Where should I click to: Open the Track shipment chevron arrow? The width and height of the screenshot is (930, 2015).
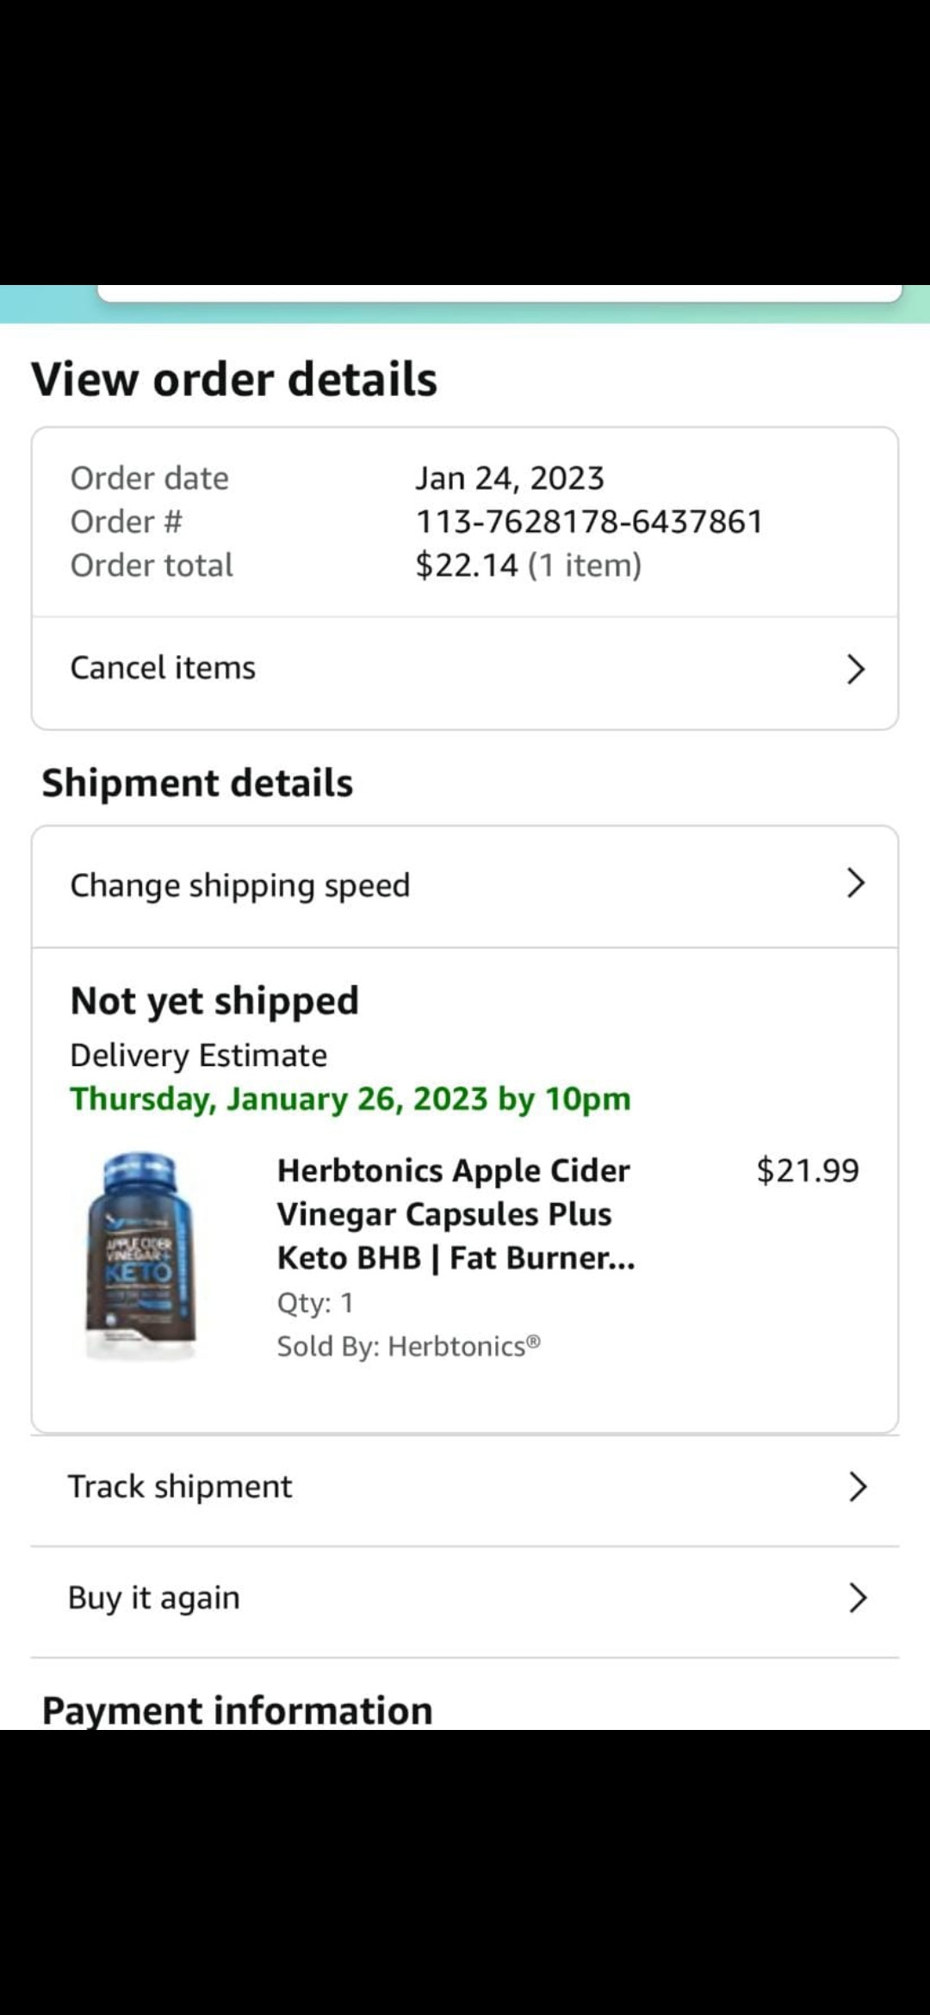click(857, 1487)
